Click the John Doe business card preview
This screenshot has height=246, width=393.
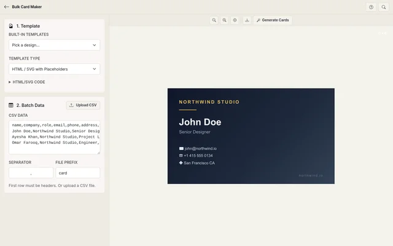pos(251,136)
